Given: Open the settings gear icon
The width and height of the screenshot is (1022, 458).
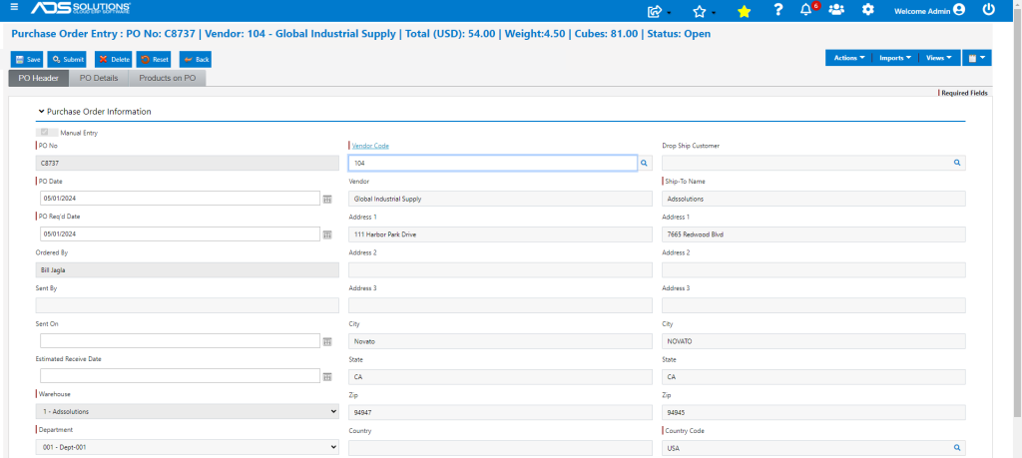Looking at the screenshot, I should (867, 10).
